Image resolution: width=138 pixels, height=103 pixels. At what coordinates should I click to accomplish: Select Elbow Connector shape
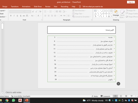pos(98,13)
